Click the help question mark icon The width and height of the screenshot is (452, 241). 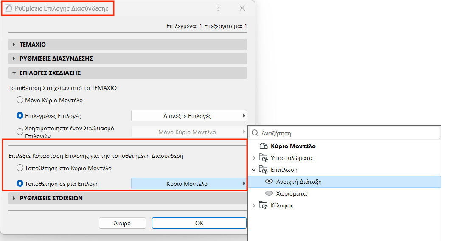click(218, 8)
